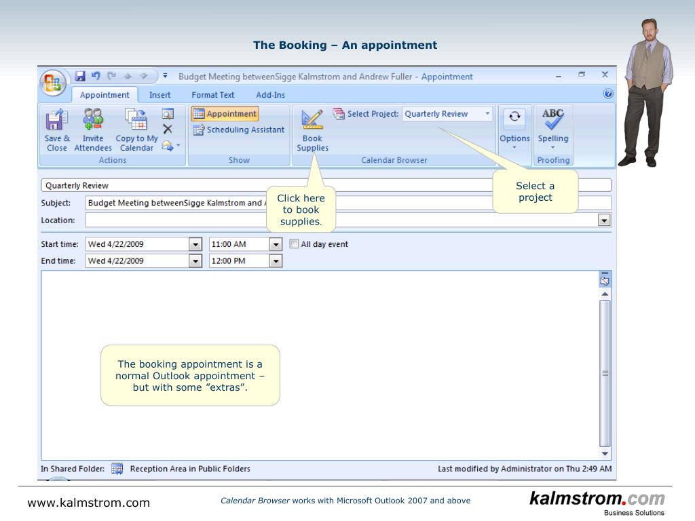This screenshot has width=695, height=521.
Task: Click the Start time date field
Action: pyautogui.click(x=137, y=244)
